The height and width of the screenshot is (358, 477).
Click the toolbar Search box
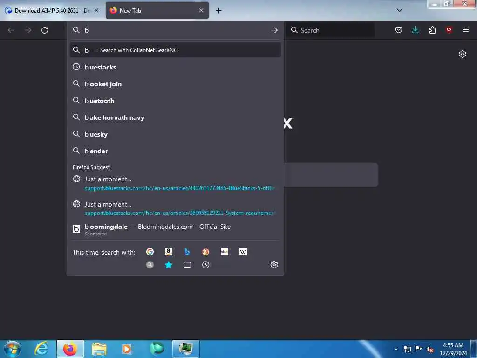(x=331, y=30)
